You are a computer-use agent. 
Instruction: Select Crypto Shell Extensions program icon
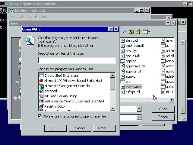click(x=42, y=75)
